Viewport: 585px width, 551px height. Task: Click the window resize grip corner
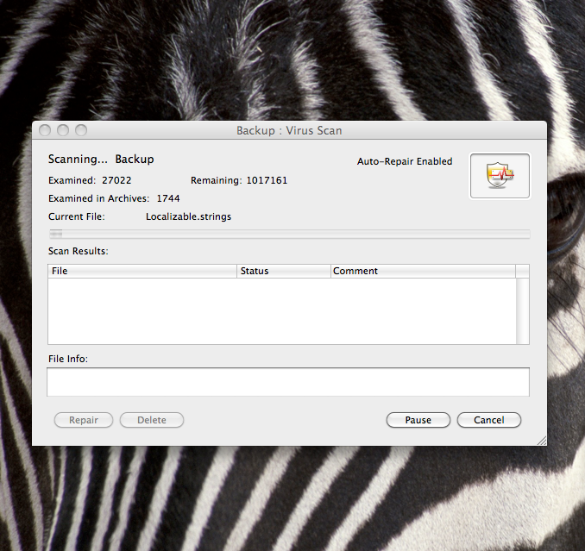click(542, 441)
